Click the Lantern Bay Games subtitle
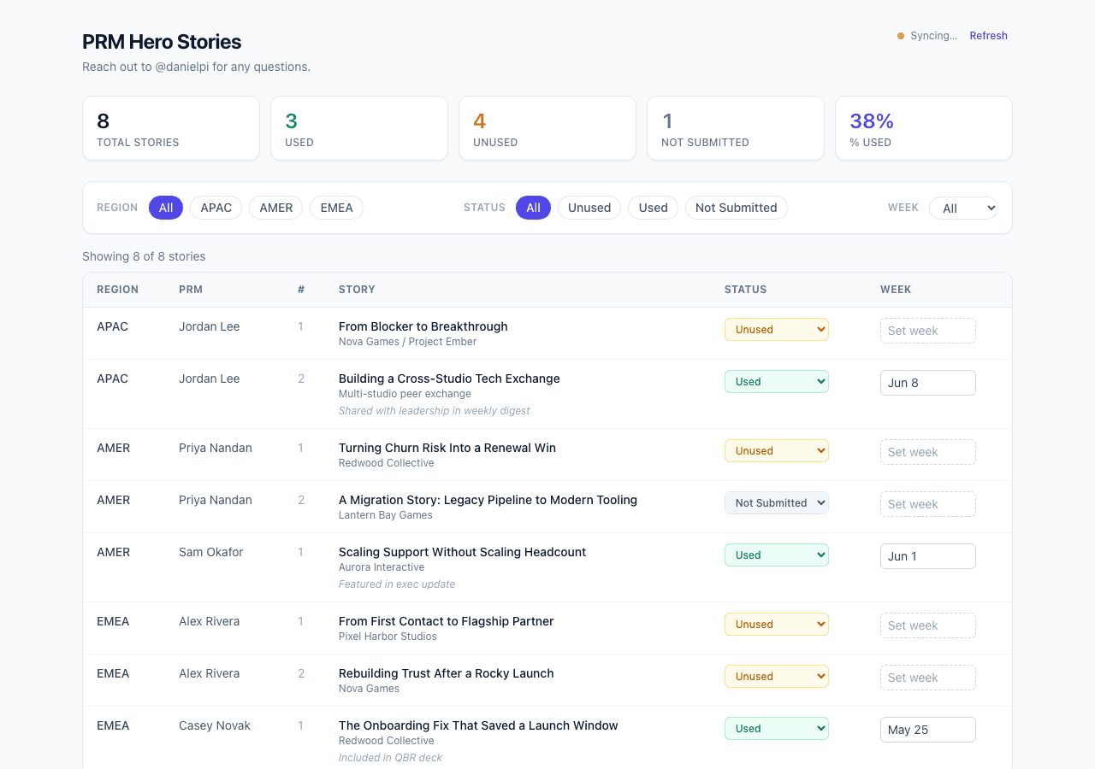 point(385,515)
